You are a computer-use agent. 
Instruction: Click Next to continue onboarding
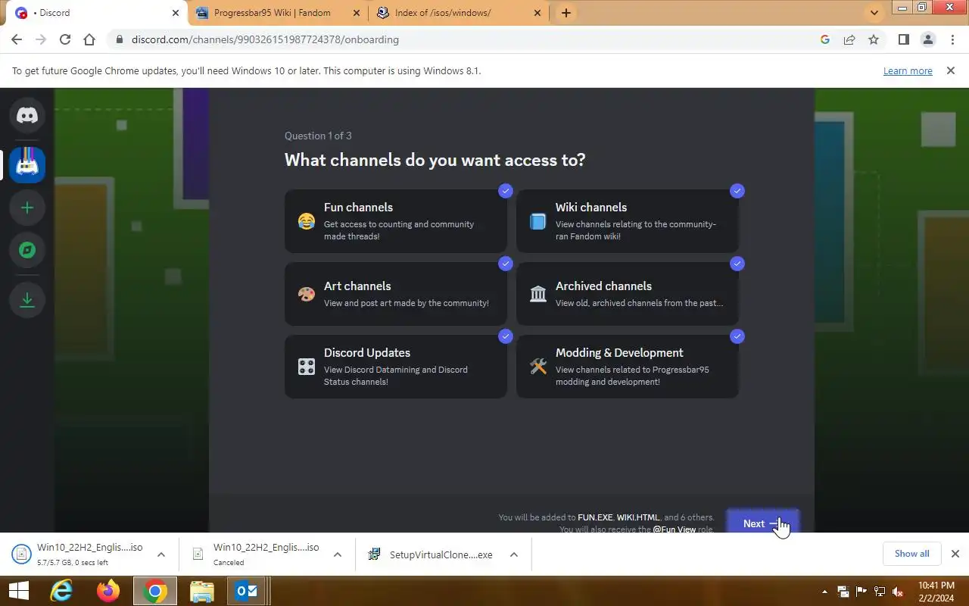(762, 523)
